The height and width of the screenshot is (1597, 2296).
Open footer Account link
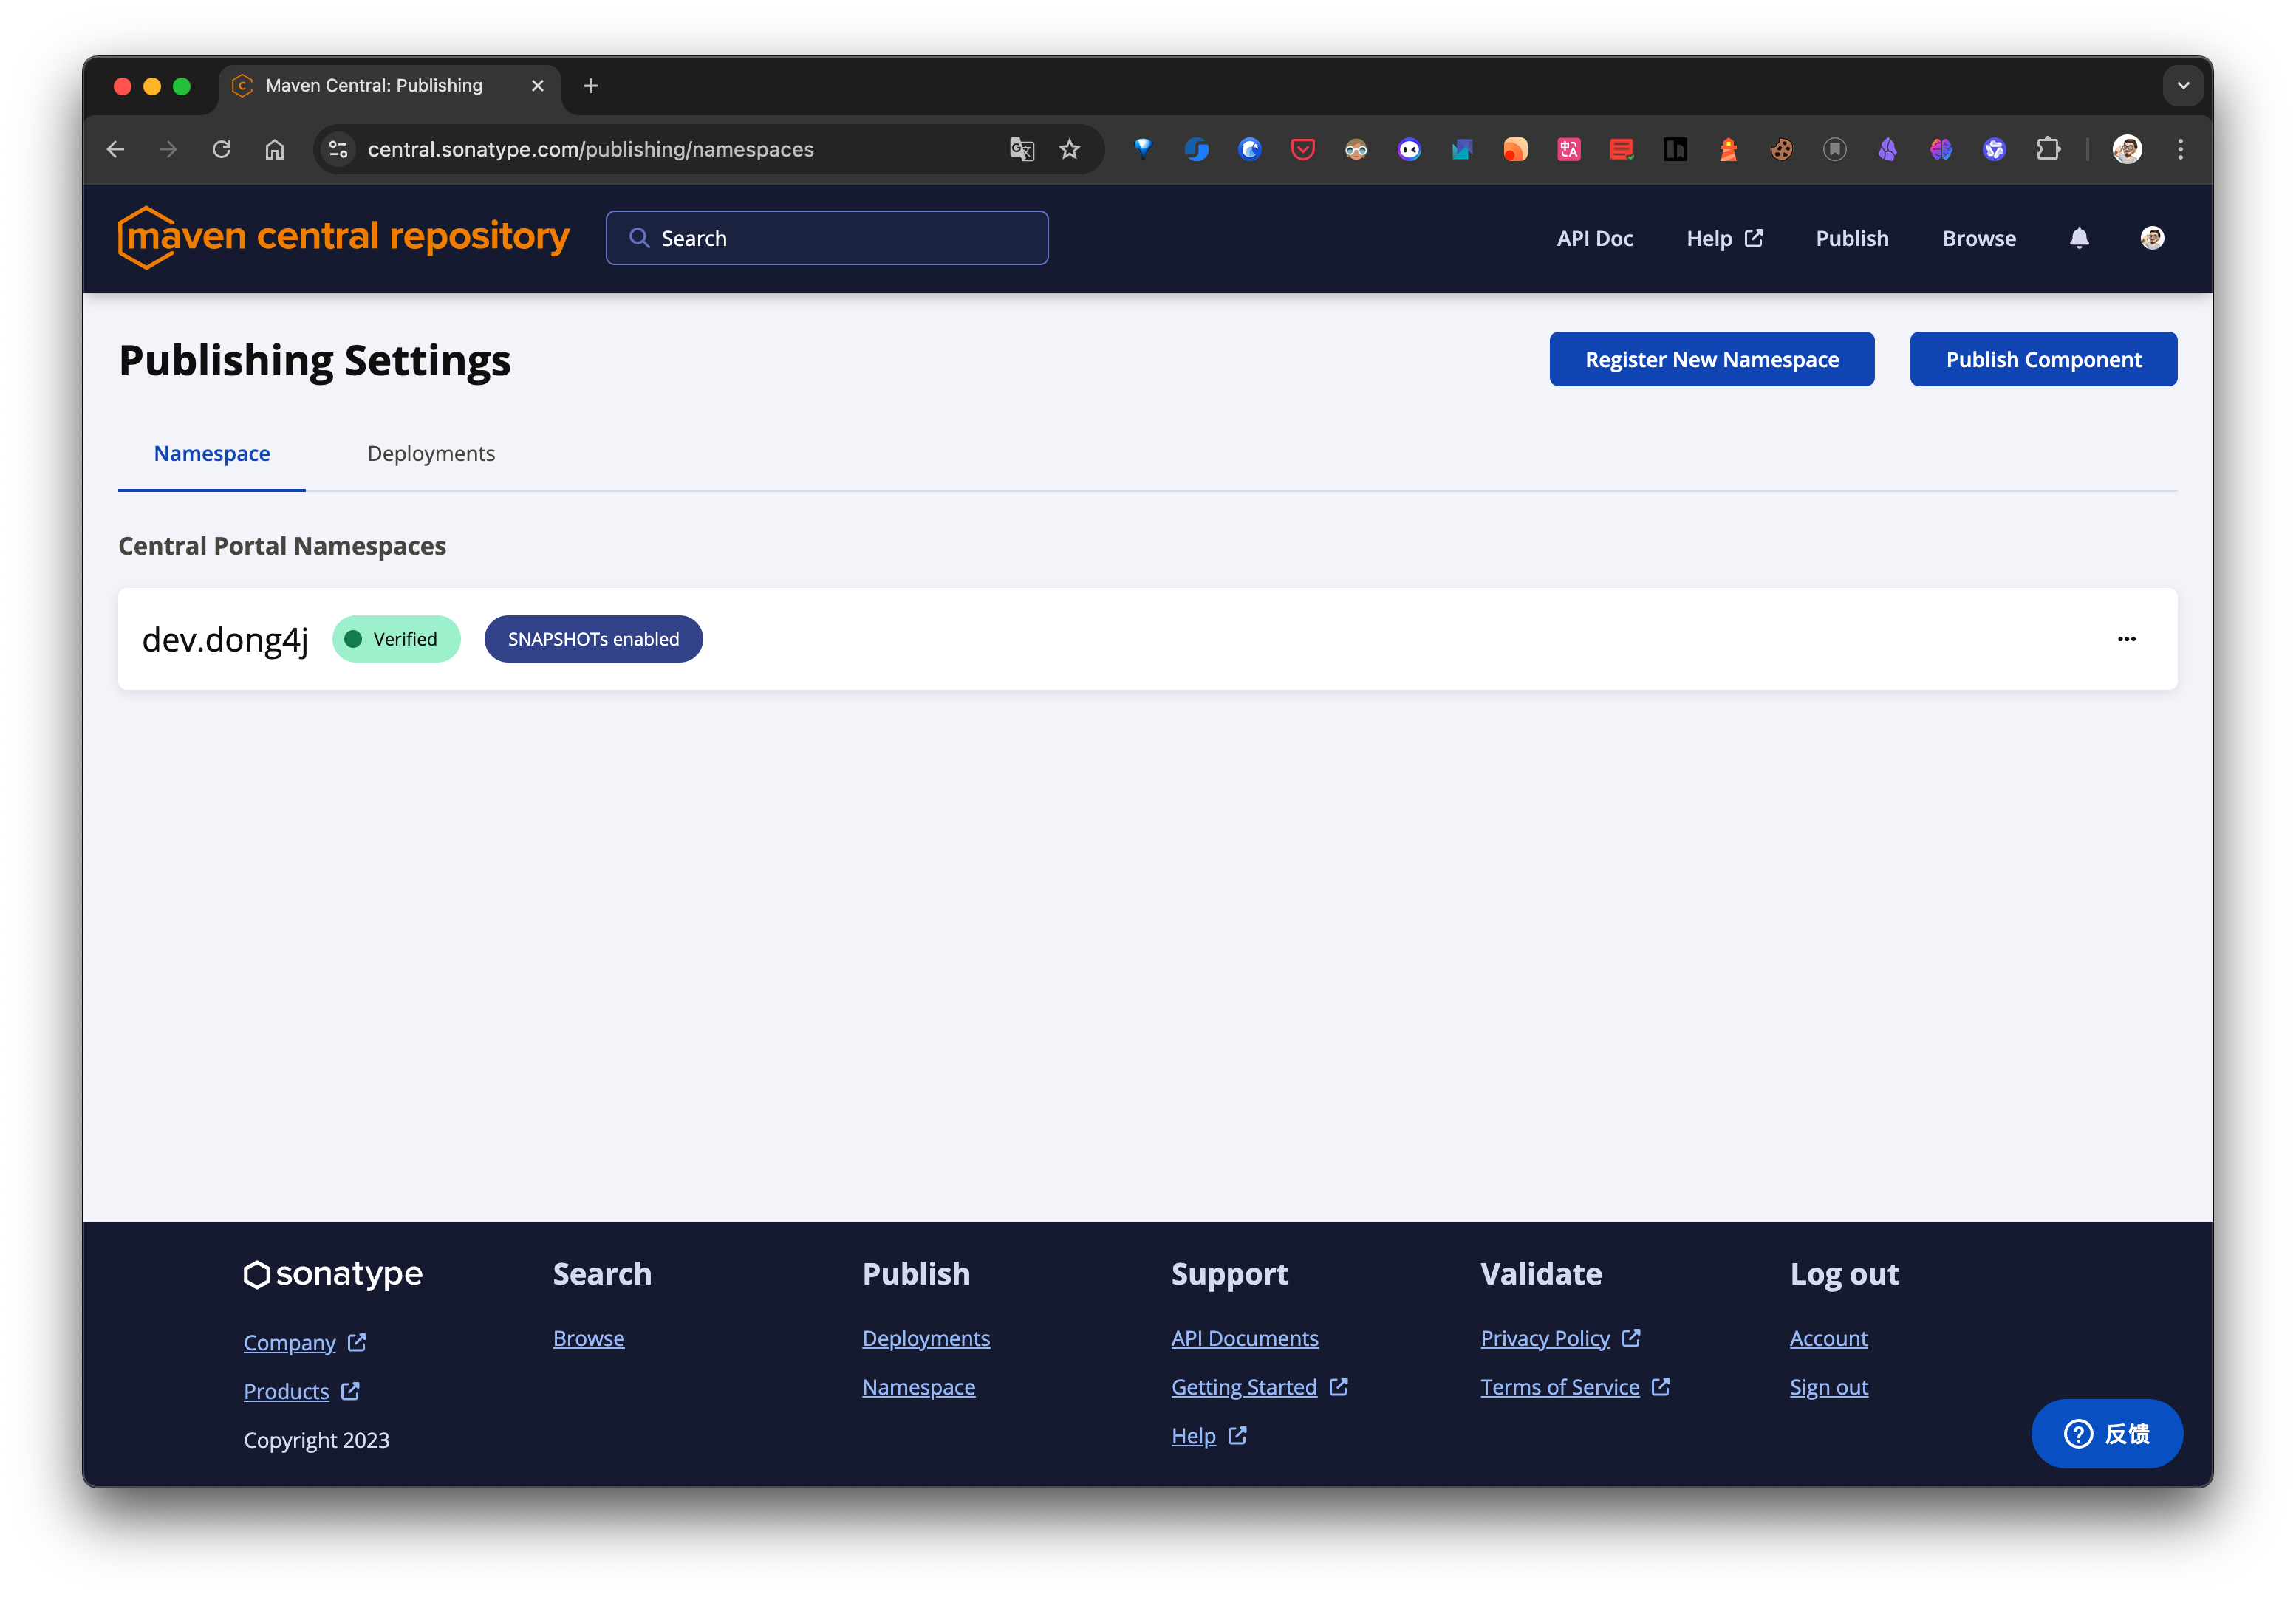click(1828, 1338)
